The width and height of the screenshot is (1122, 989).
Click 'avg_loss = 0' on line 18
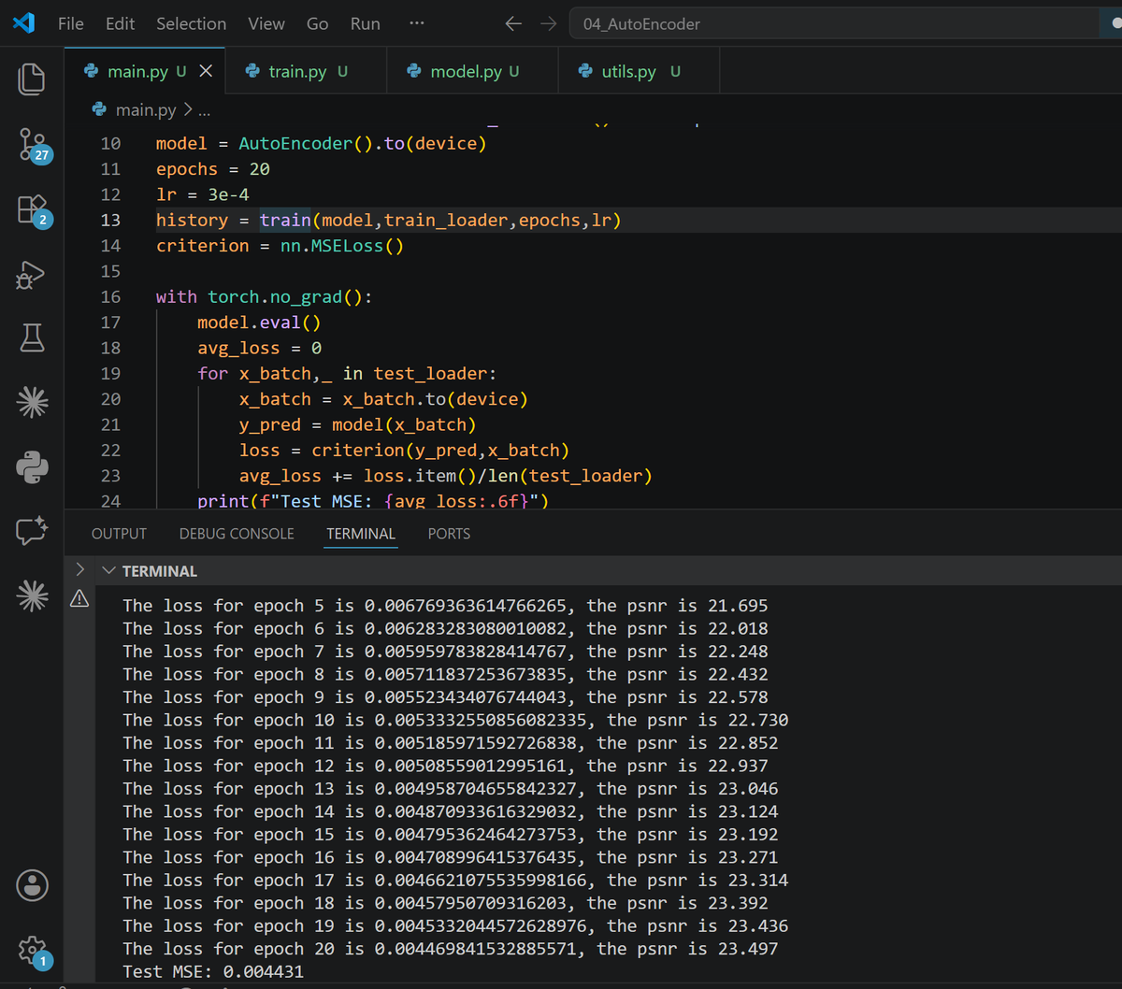point(259,348)
